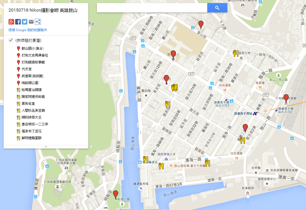The width and height of the screenshot is (306, 210).
Task: Share map on Twitter
Action: click(24, 22)
